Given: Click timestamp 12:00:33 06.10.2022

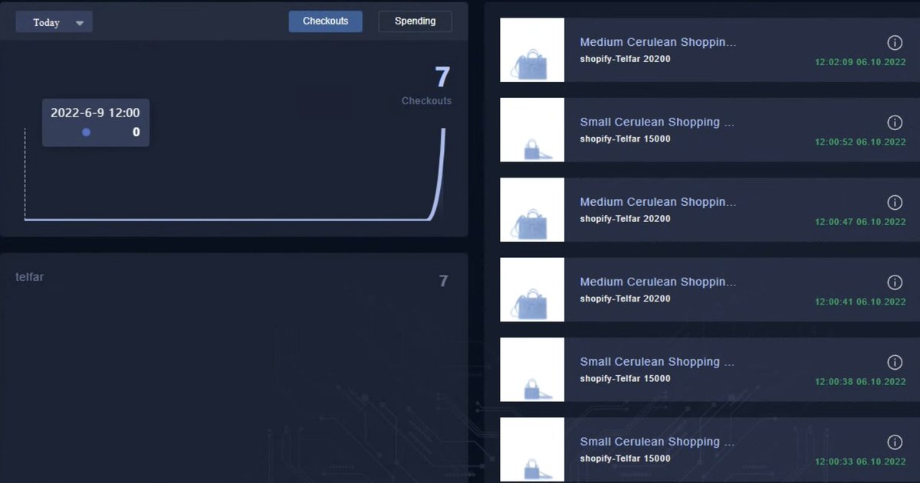Looking at the screenshot, I should click(860, 462).
